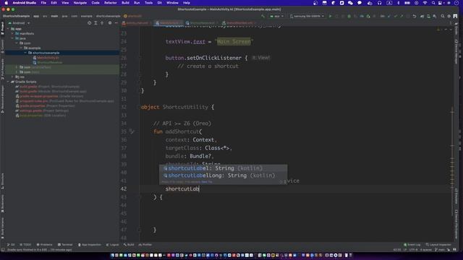Open Project panel gear options
The image size is (463, 260).
tap(110, 22)
